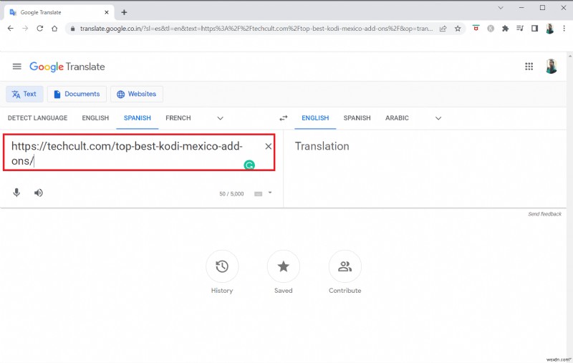This screenshot has height=363, width=573.
Task: Open the media control playlist icon
Action: [520, 29]
